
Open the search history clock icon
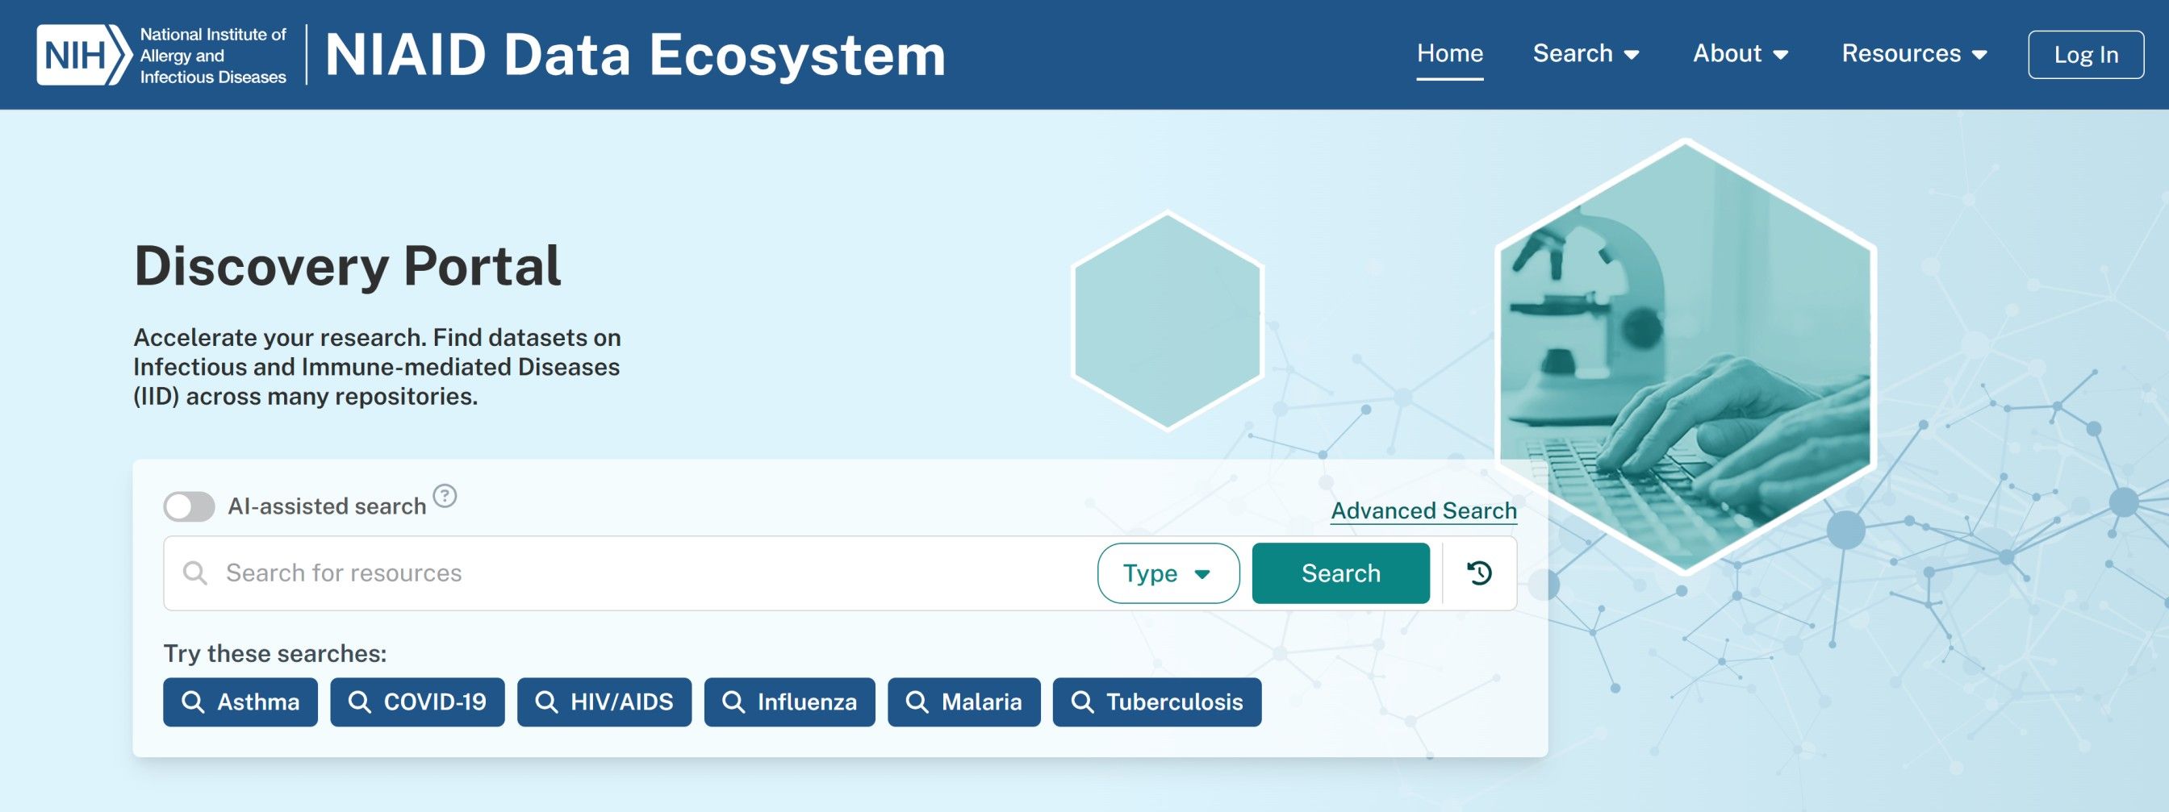(1479, 573)
